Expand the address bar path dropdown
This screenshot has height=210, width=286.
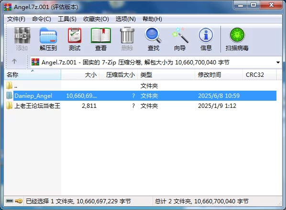pos(278,63)
